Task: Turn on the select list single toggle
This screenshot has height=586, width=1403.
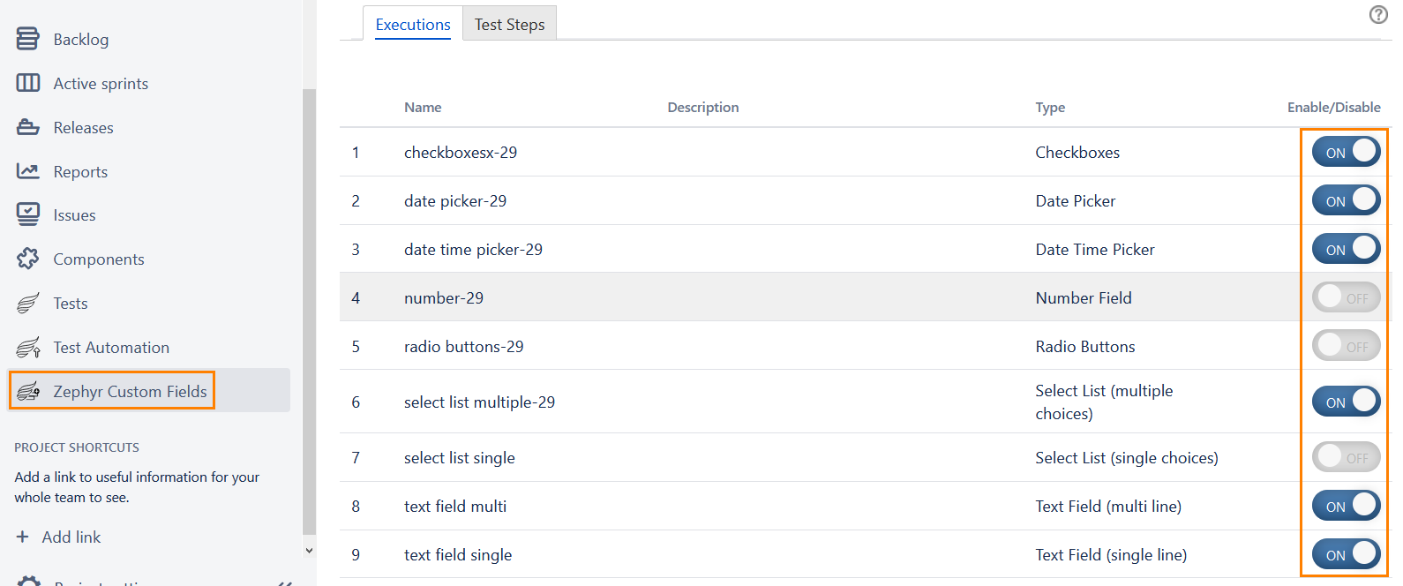Action: [1346, 457]
